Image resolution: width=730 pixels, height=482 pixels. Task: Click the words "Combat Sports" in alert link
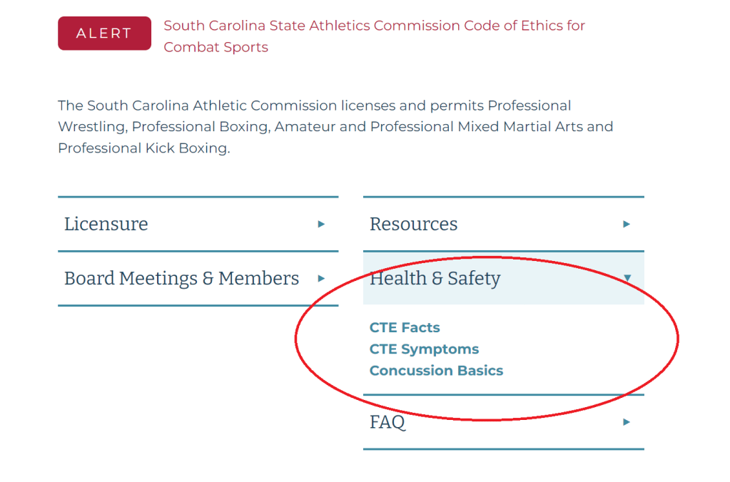(x=216, y=48)
